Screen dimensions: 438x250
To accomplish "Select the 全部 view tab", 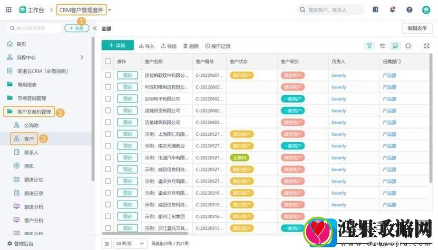I will click(106, 28).
